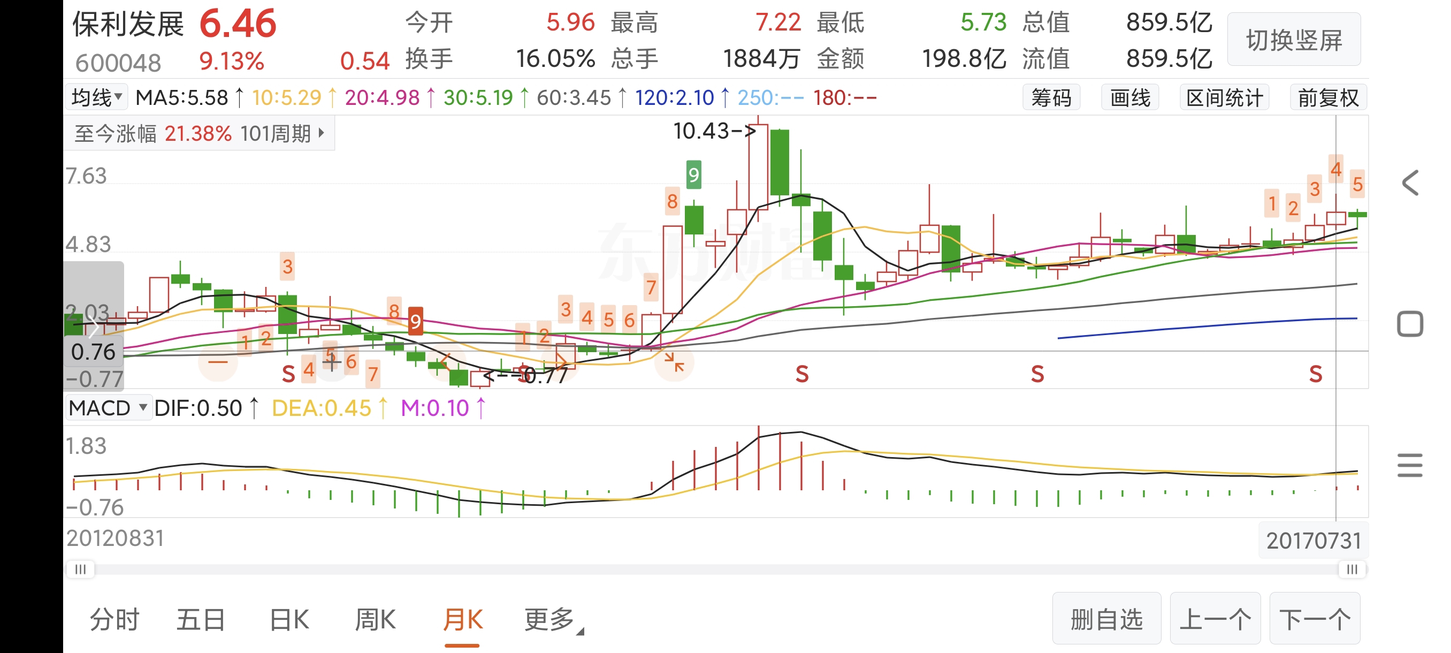Toggle 区间统计 interval statistics
This screenshot has height=653, width=1451.
coord(1224,98)
